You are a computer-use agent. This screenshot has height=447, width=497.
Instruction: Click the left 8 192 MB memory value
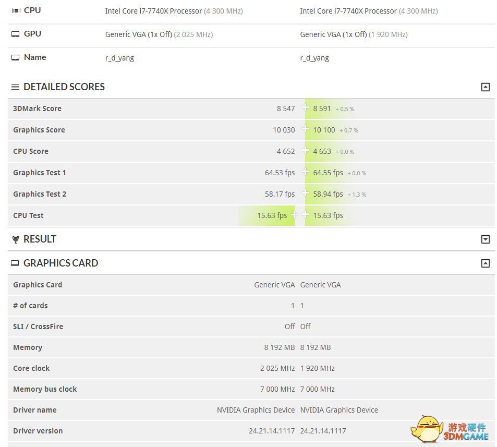280,347
